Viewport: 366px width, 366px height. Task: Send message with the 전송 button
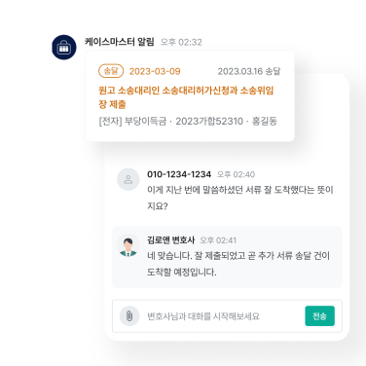319,315
